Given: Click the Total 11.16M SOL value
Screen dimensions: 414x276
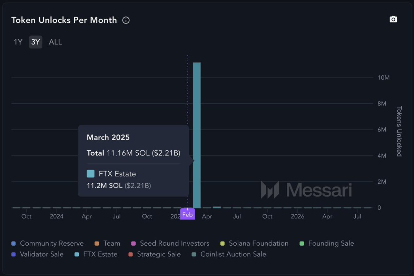Looking at the screenshot, I should (x=133, y=153).
